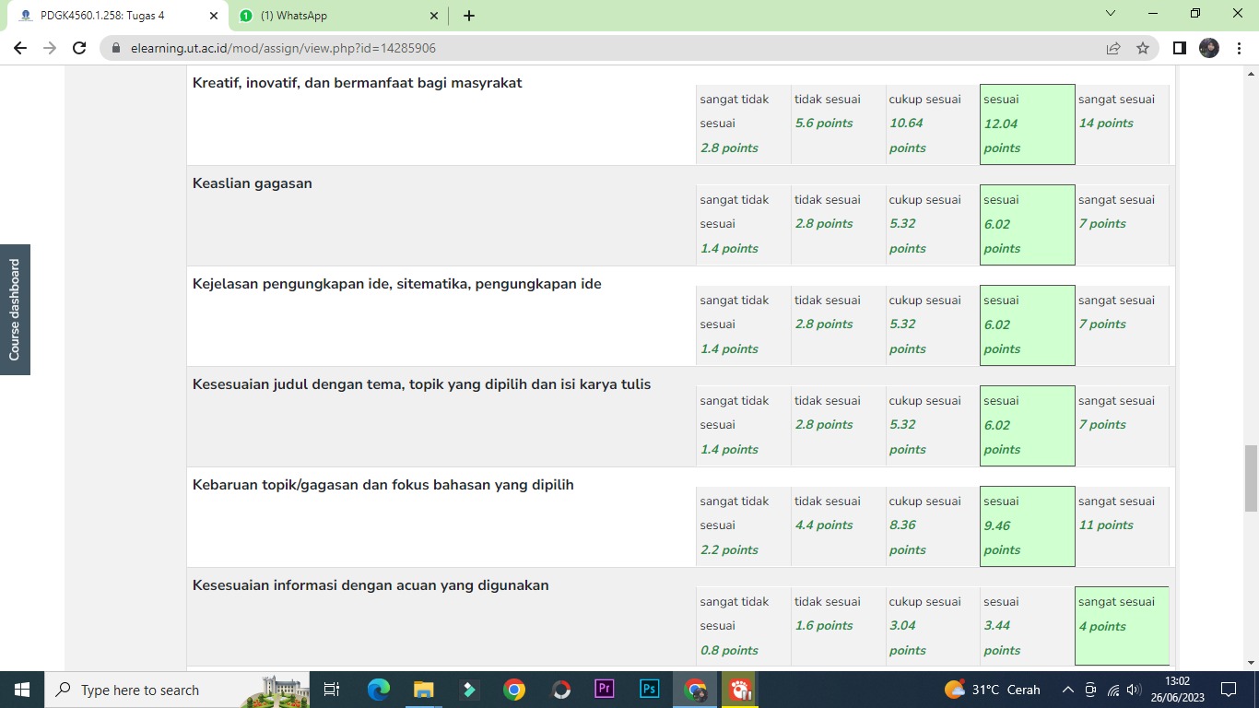Reload the current page
The image size is (1259, 708).
point(79,48)
